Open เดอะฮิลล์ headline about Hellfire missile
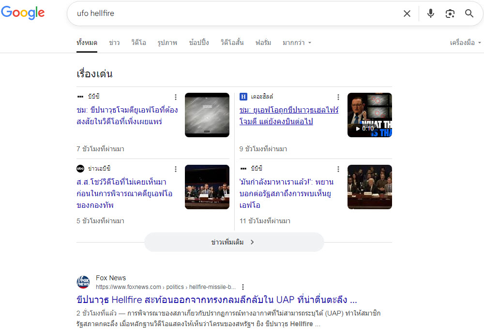Screen dimensions: 484x331 289,116
